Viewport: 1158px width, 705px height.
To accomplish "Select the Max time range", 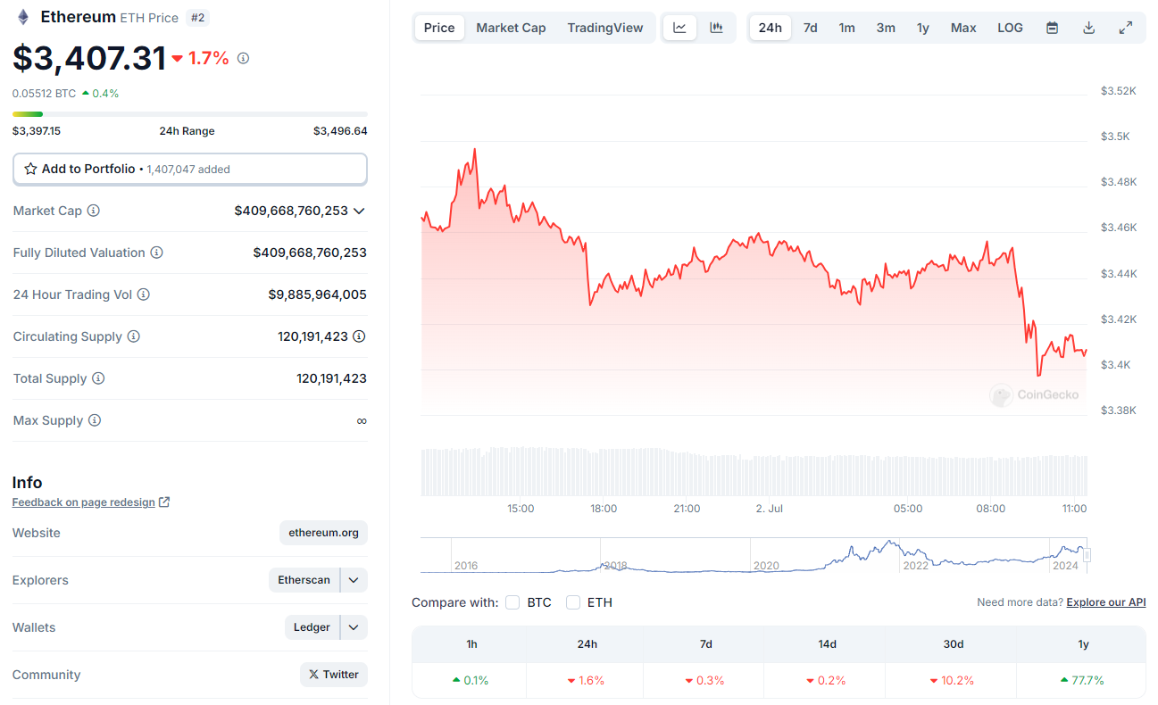I will click(x=963, y=28).
